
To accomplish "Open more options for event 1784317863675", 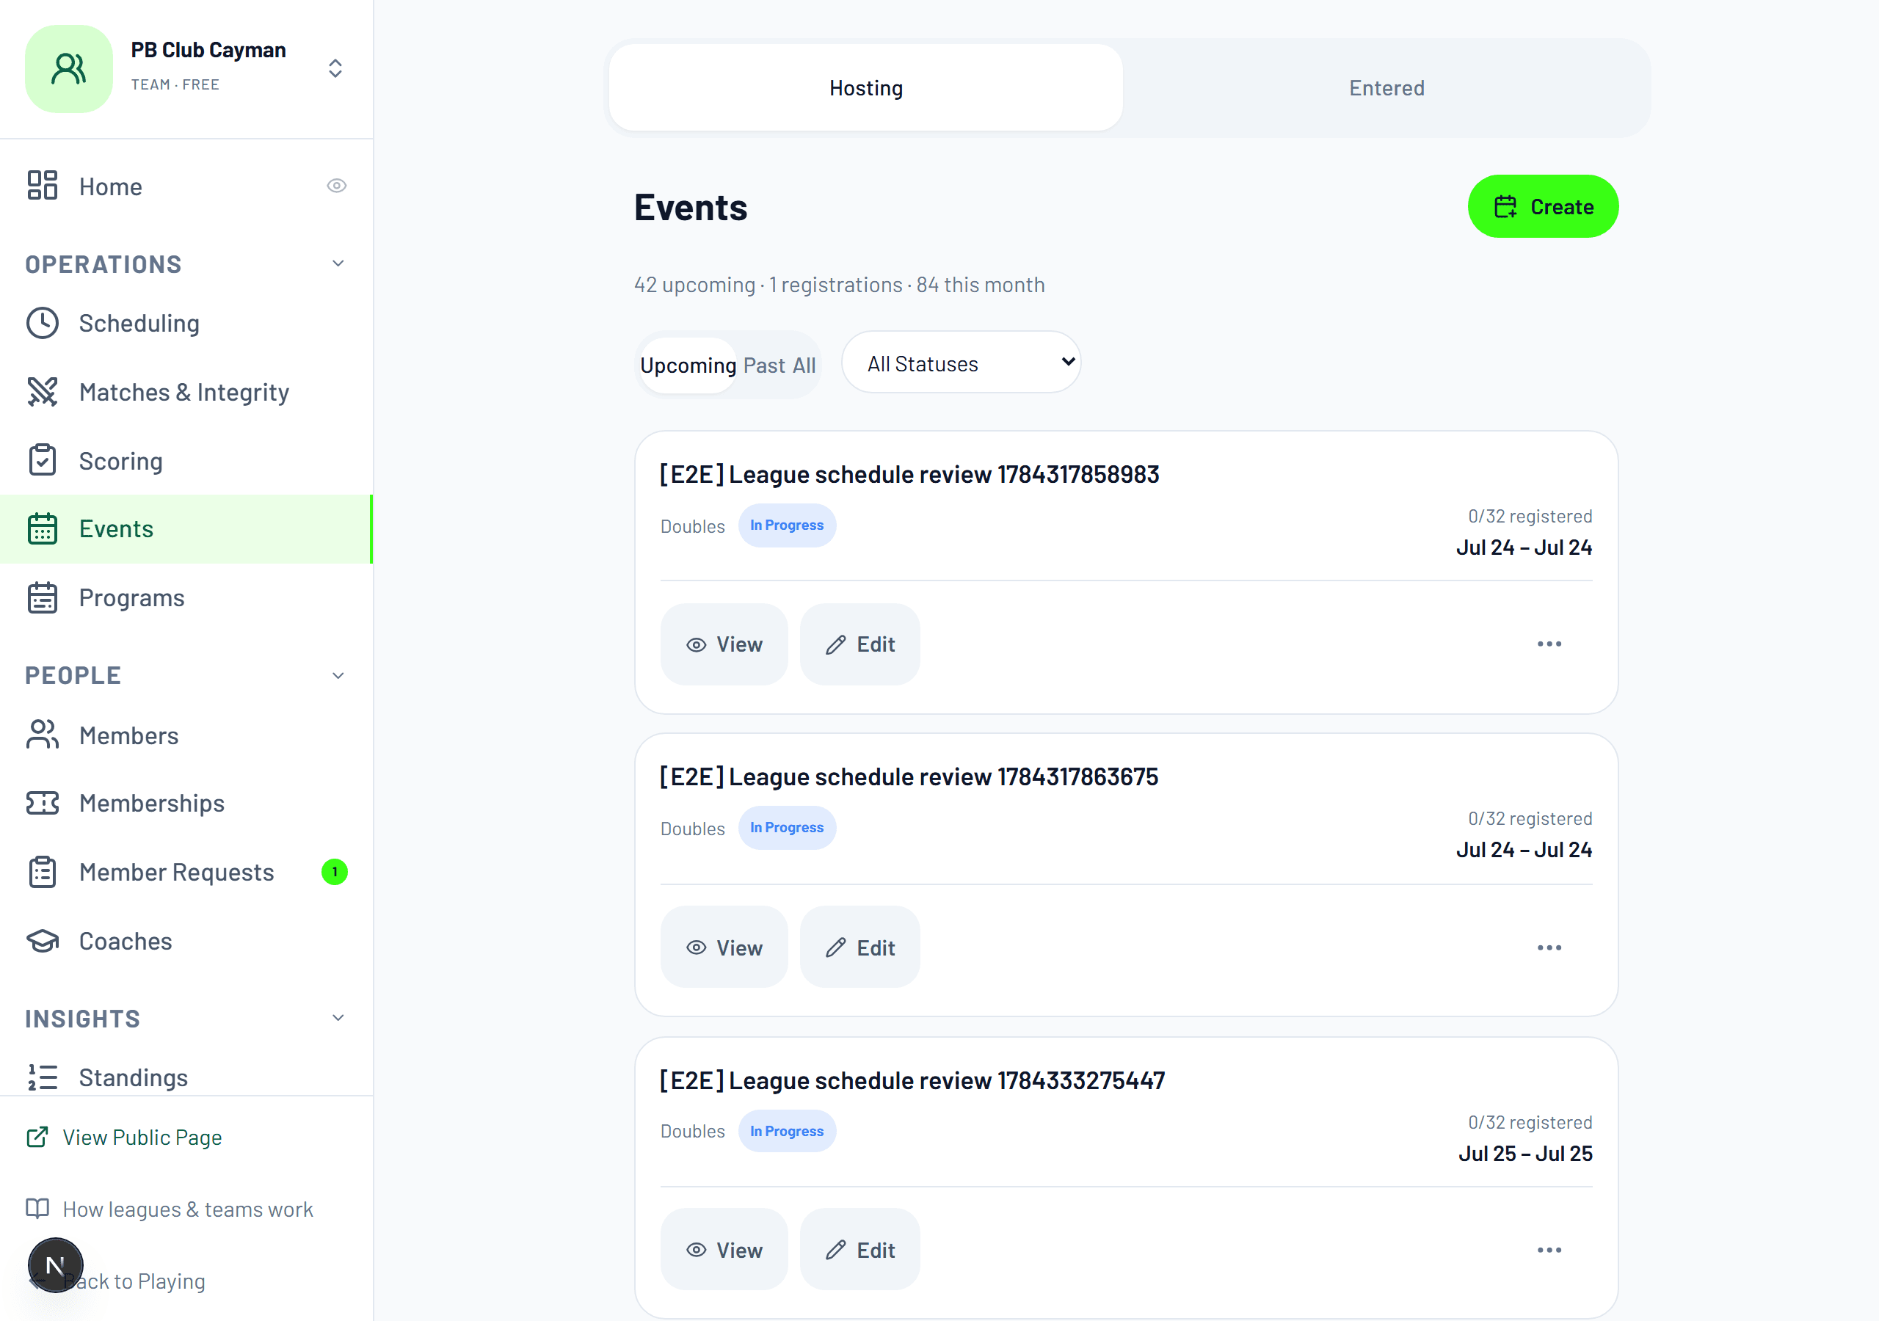I will pyautogui.click(x=1549, y=947).
